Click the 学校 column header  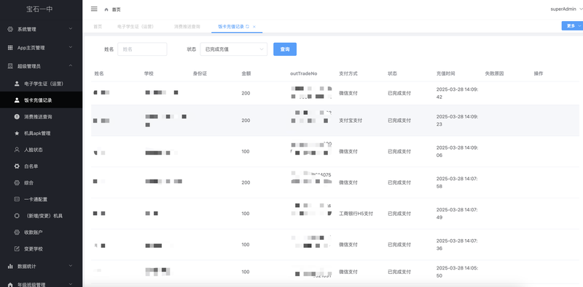tap(149, 73)
